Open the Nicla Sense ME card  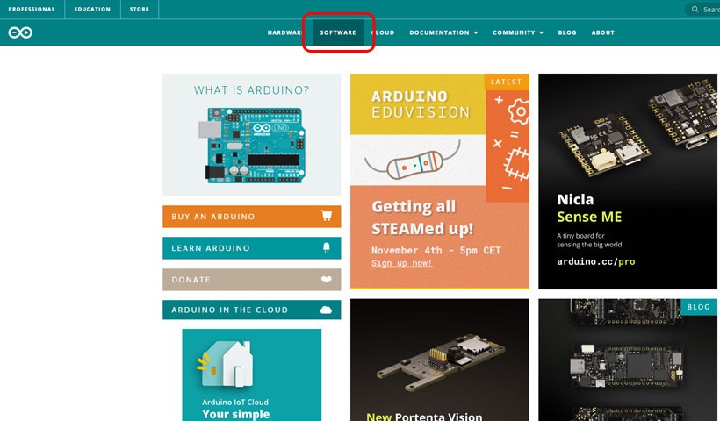point(628,182)
